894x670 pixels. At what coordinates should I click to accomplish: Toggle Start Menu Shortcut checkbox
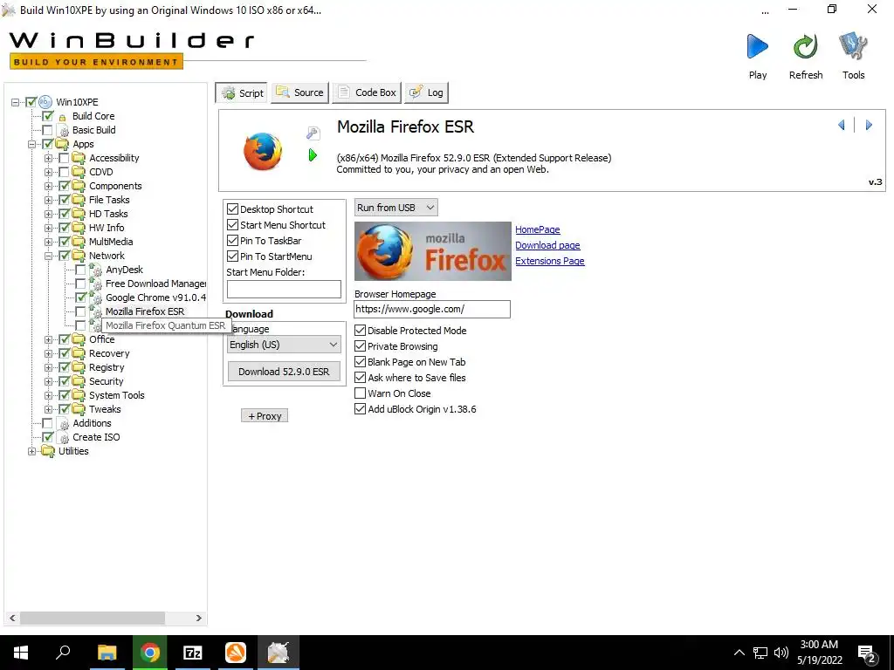click(232, 225)
